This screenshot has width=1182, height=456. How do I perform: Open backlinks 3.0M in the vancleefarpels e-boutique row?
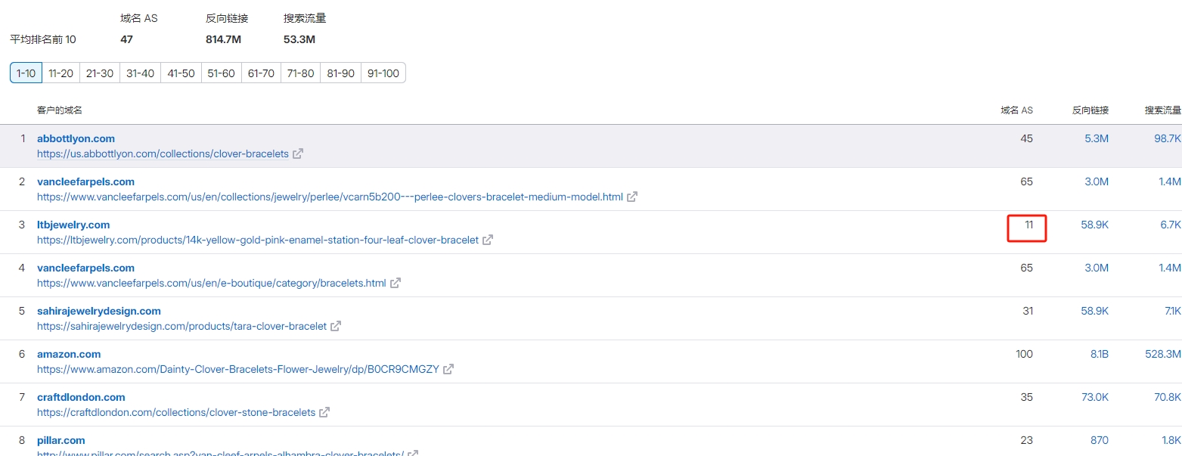point(1097,268)
